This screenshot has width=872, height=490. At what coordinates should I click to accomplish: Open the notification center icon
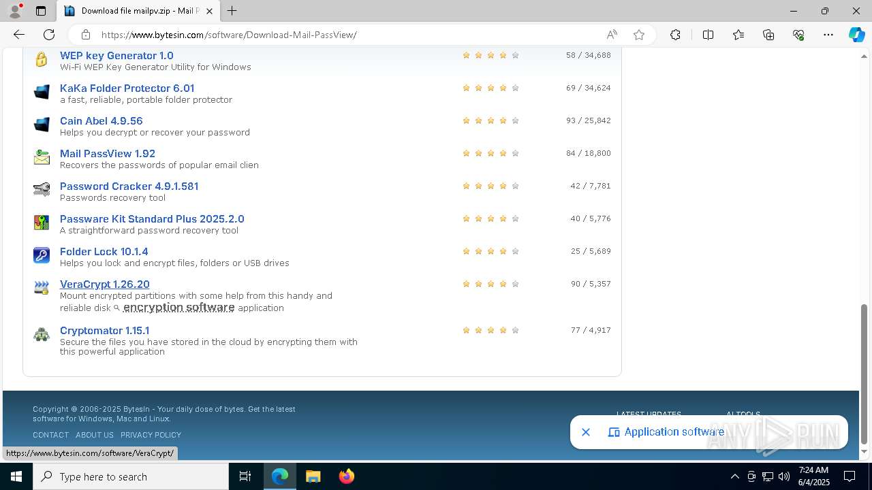850,476
